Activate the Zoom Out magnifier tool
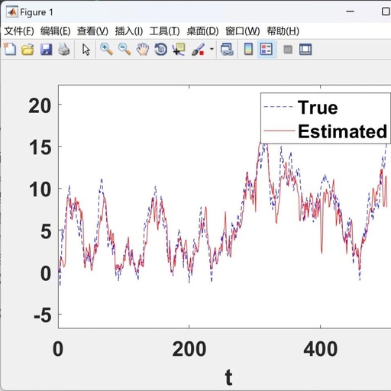 [124, 49]
